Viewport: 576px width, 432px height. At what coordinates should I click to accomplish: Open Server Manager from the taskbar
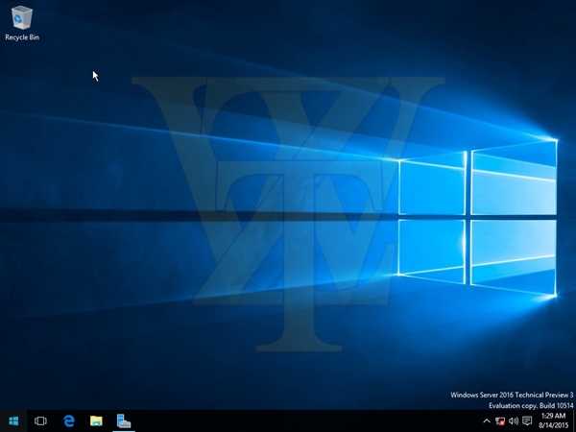coord(124,421)
